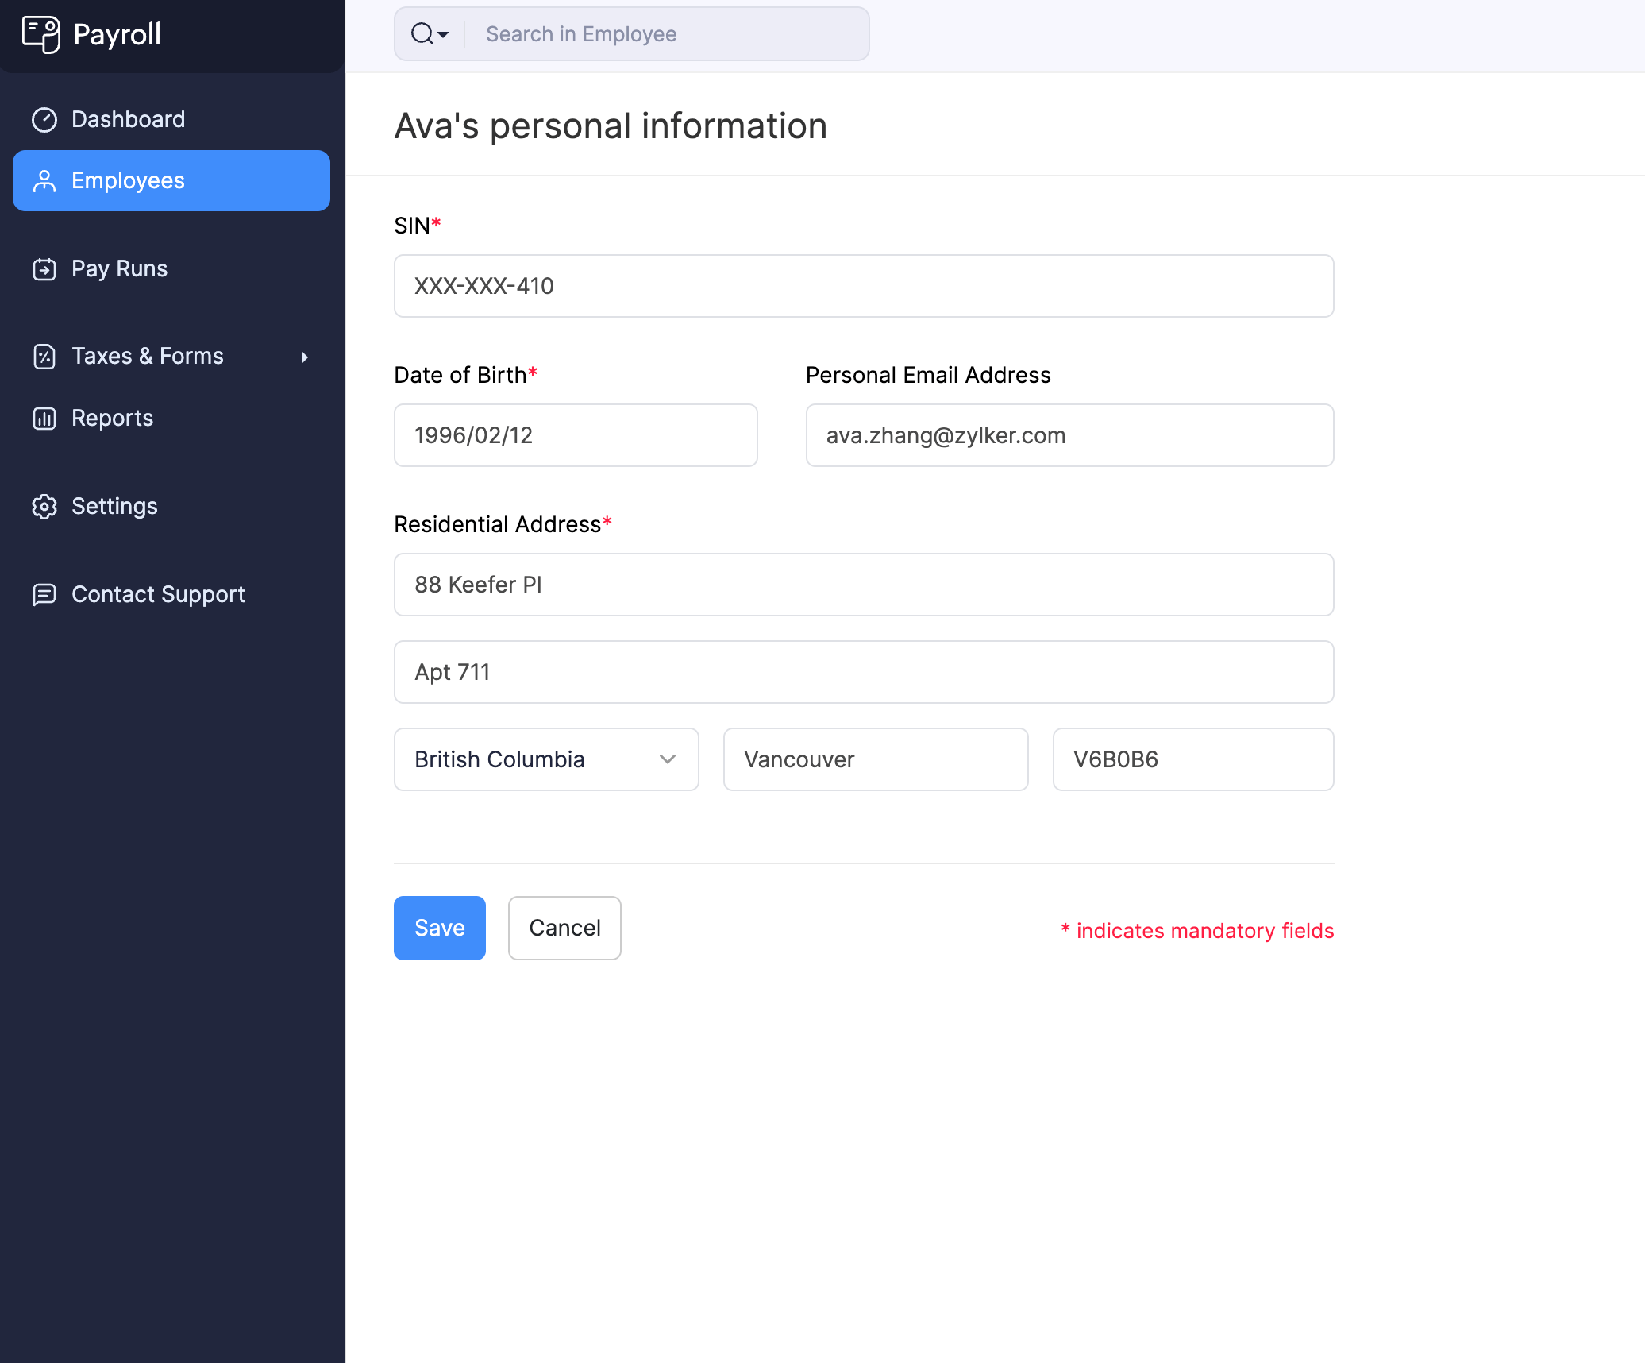Click the Contact Support chat icon
Screen dimensions: 1645x1363
point(44,594)
